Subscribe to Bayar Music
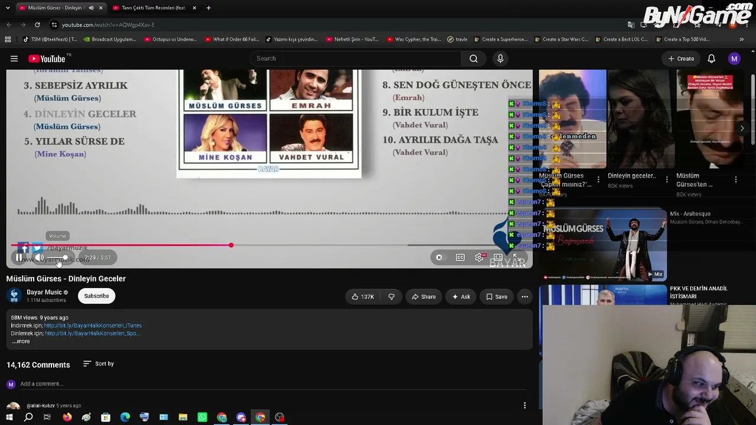 96,296
